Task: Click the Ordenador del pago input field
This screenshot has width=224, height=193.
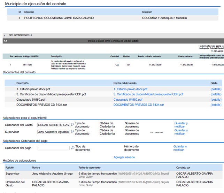Action: pos(54,148)
